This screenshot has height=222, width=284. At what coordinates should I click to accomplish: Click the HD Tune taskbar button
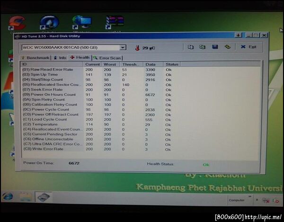[43, 197]
